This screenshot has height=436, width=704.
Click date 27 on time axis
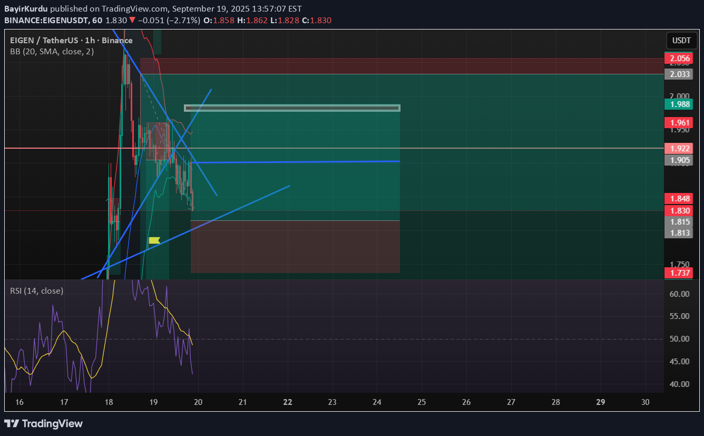[511, 402]
